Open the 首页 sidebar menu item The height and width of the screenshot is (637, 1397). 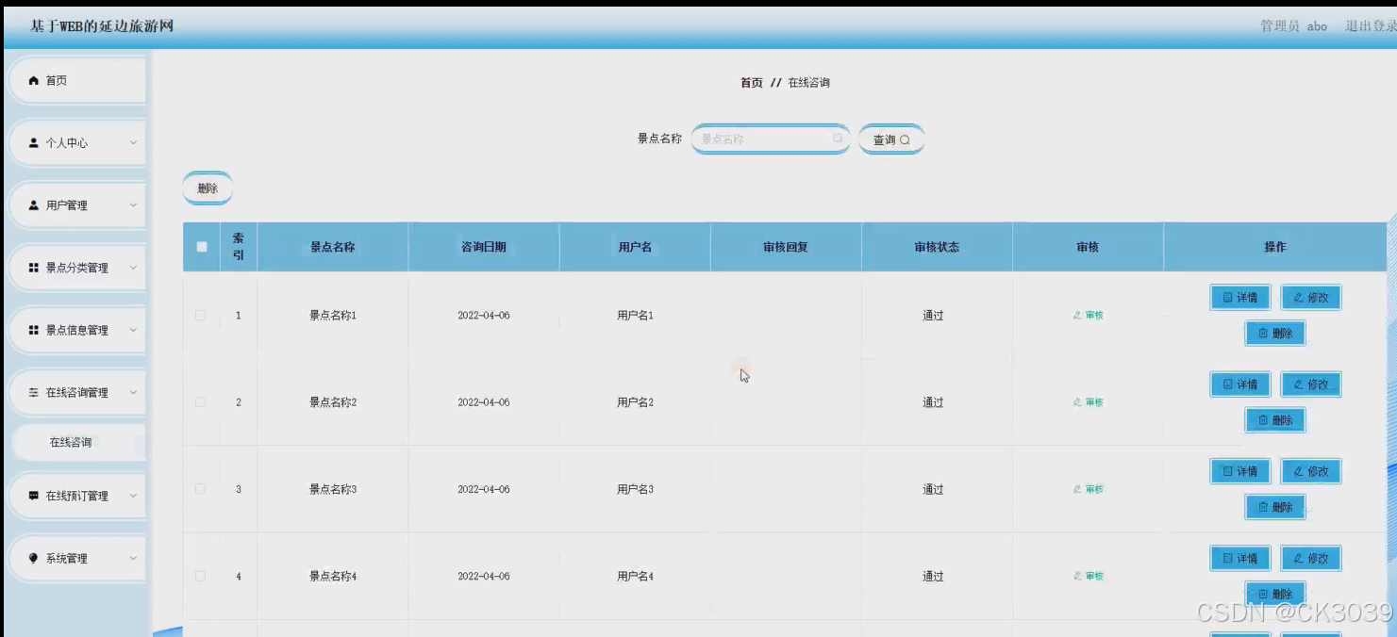77,81
